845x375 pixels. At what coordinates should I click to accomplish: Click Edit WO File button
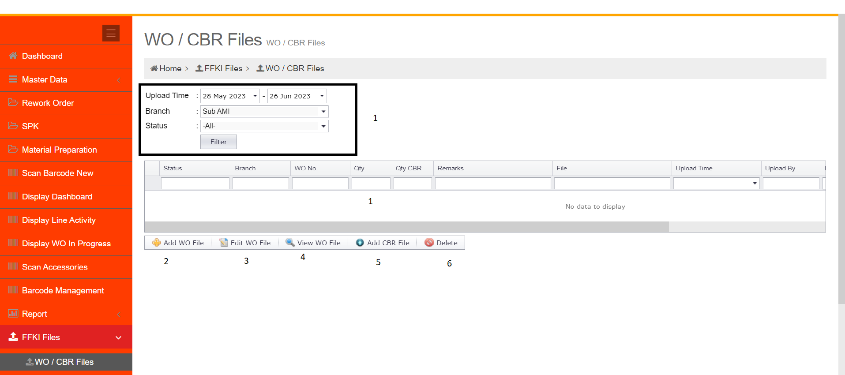click(245, 243)
